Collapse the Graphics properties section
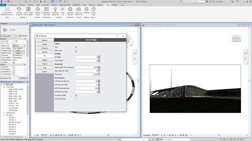The image size is (252, 141). tap(25, 39)
